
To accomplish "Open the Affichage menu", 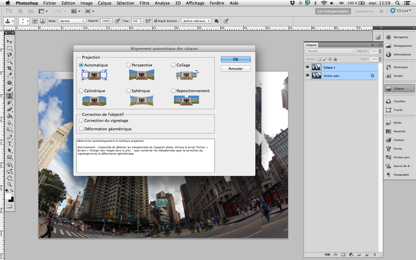I will 195,3.
